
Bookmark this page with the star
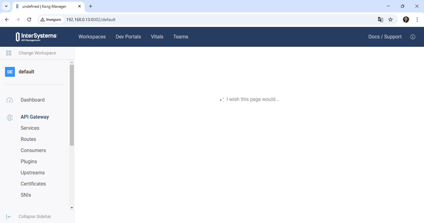(390, 19)
